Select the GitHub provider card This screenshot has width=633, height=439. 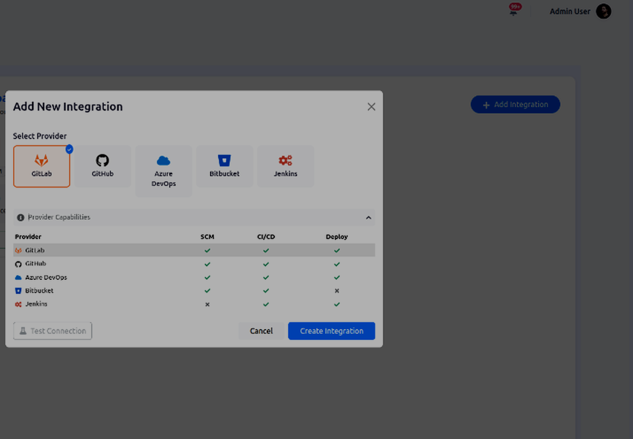102,167
